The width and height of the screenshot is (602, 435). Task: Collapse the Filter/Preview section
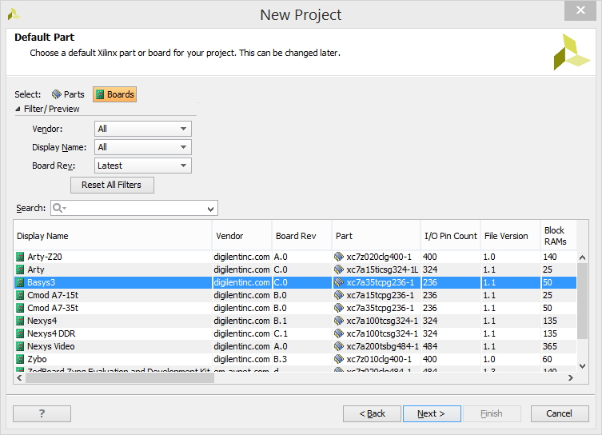click(18, 109)
